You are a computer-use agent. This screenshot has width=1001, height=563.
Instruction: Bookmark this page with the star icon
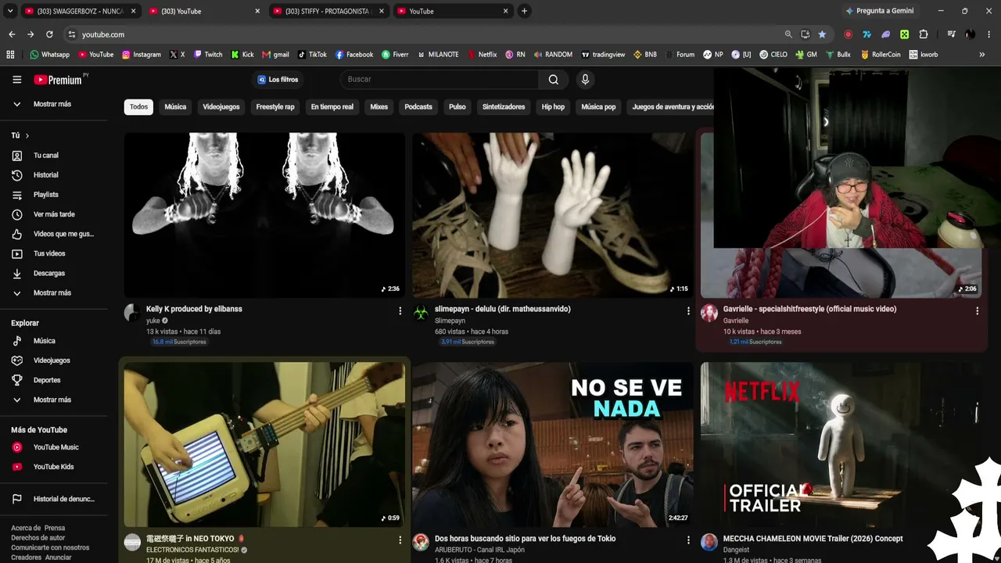[822, 34]
